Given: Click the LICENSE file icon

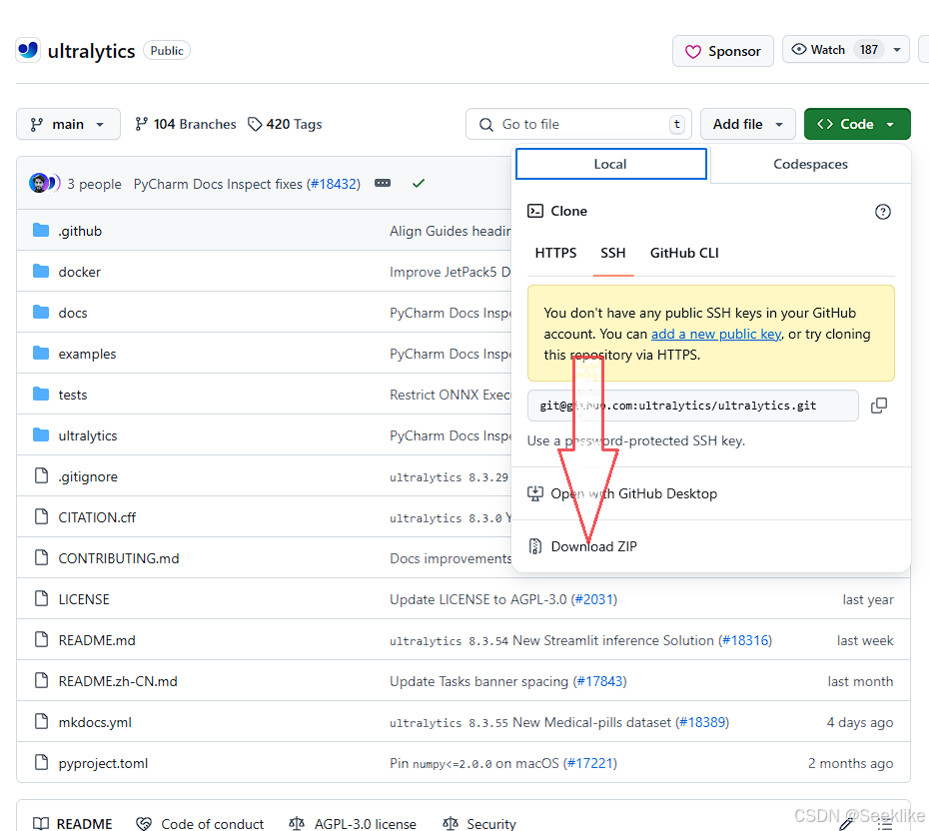Looking at the screenshot, I should click(42, 598).
